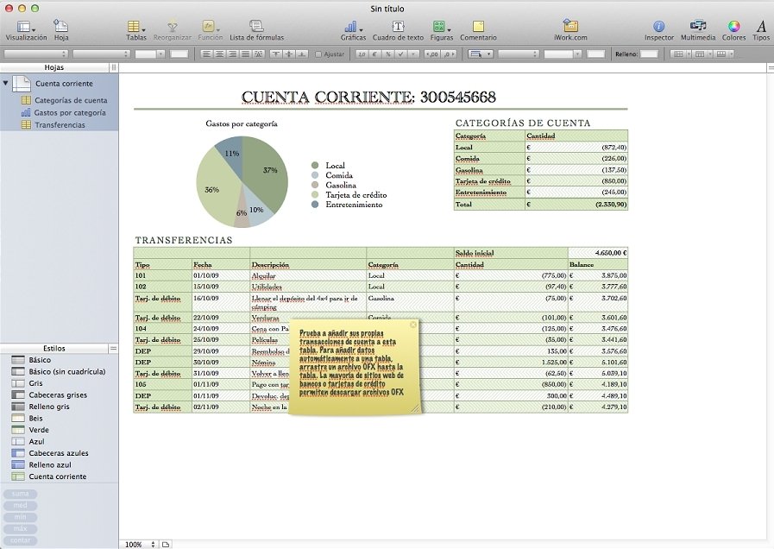774x549 pixels.
Task: Click the Reorganizar funnel icon
Action: pos(173,26)
